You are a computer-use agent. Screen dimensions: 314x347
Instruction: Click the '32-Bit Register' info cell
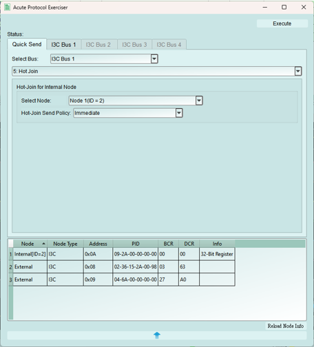point(217,254)
